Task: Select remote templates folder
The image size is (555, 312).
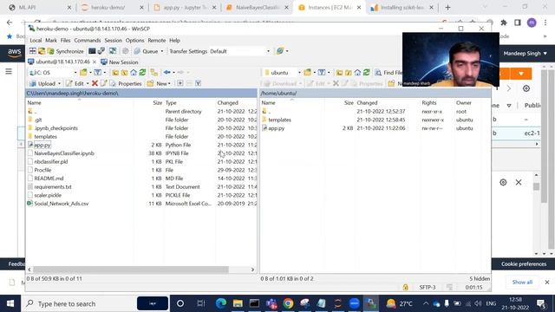Action: pyautogui.click(x=279, y=120)
